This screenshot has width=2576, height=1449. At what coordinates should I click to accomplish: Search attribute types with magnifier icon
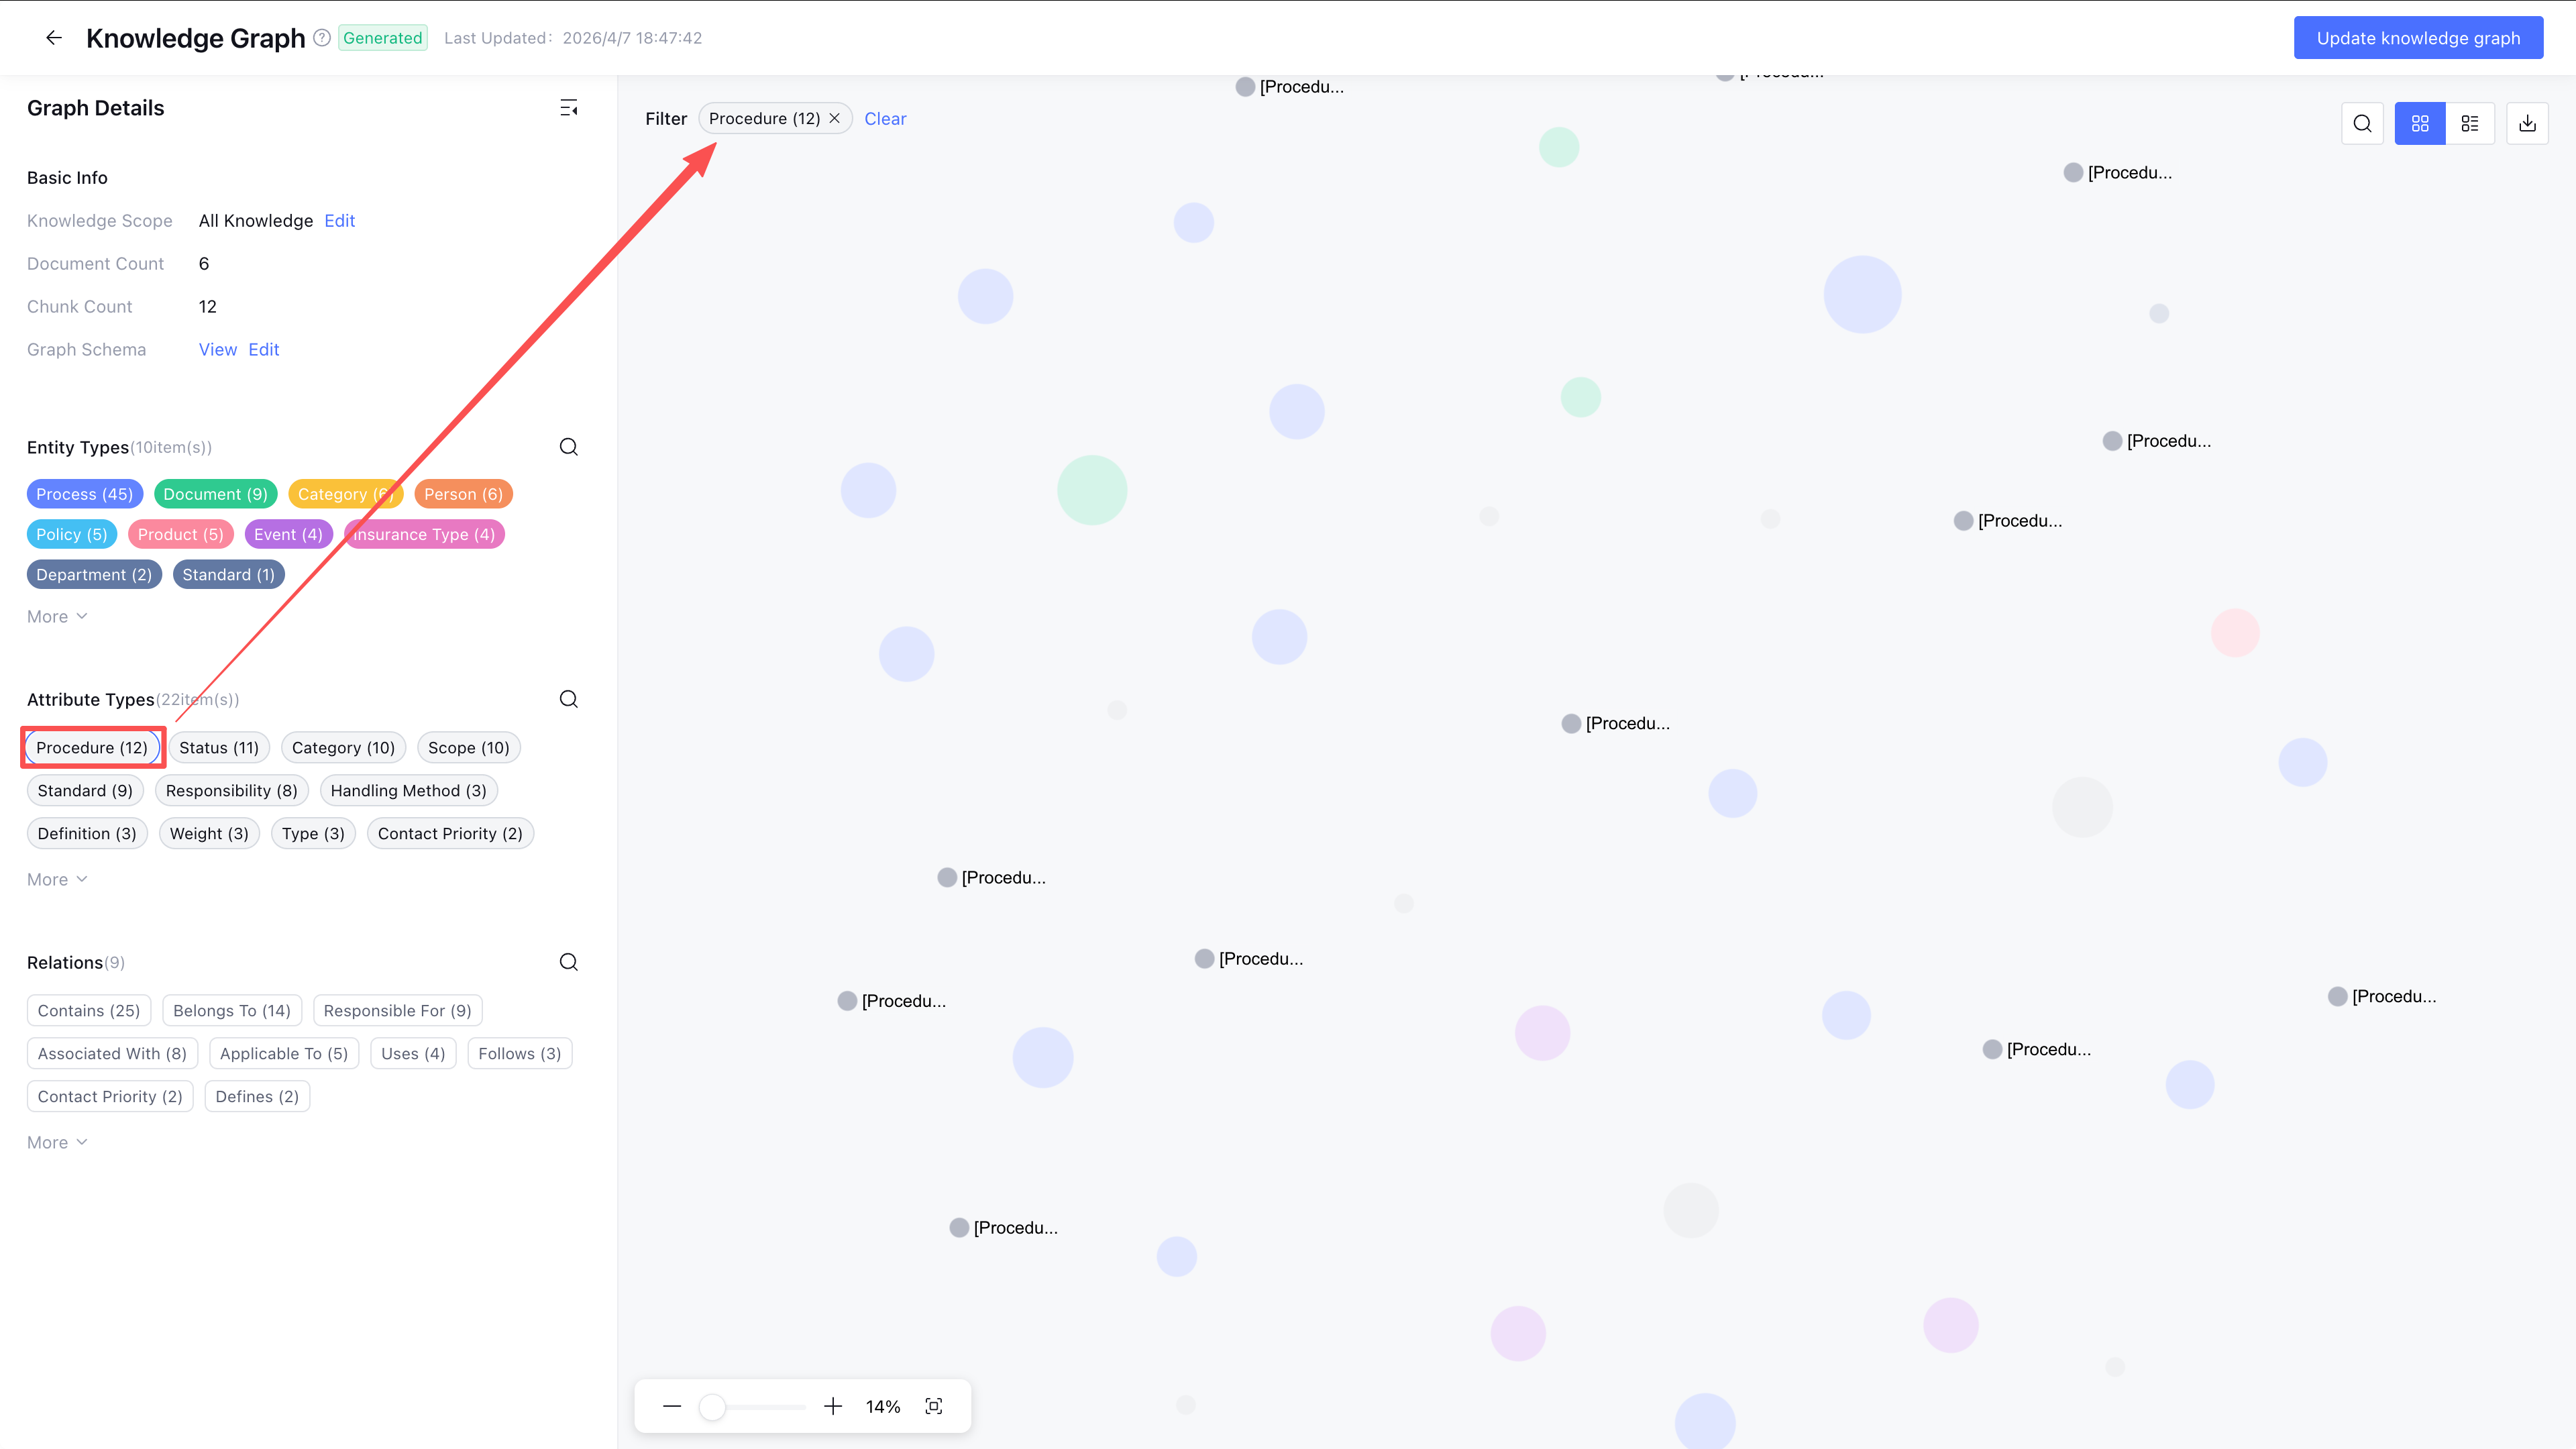(x=568, y=699)
